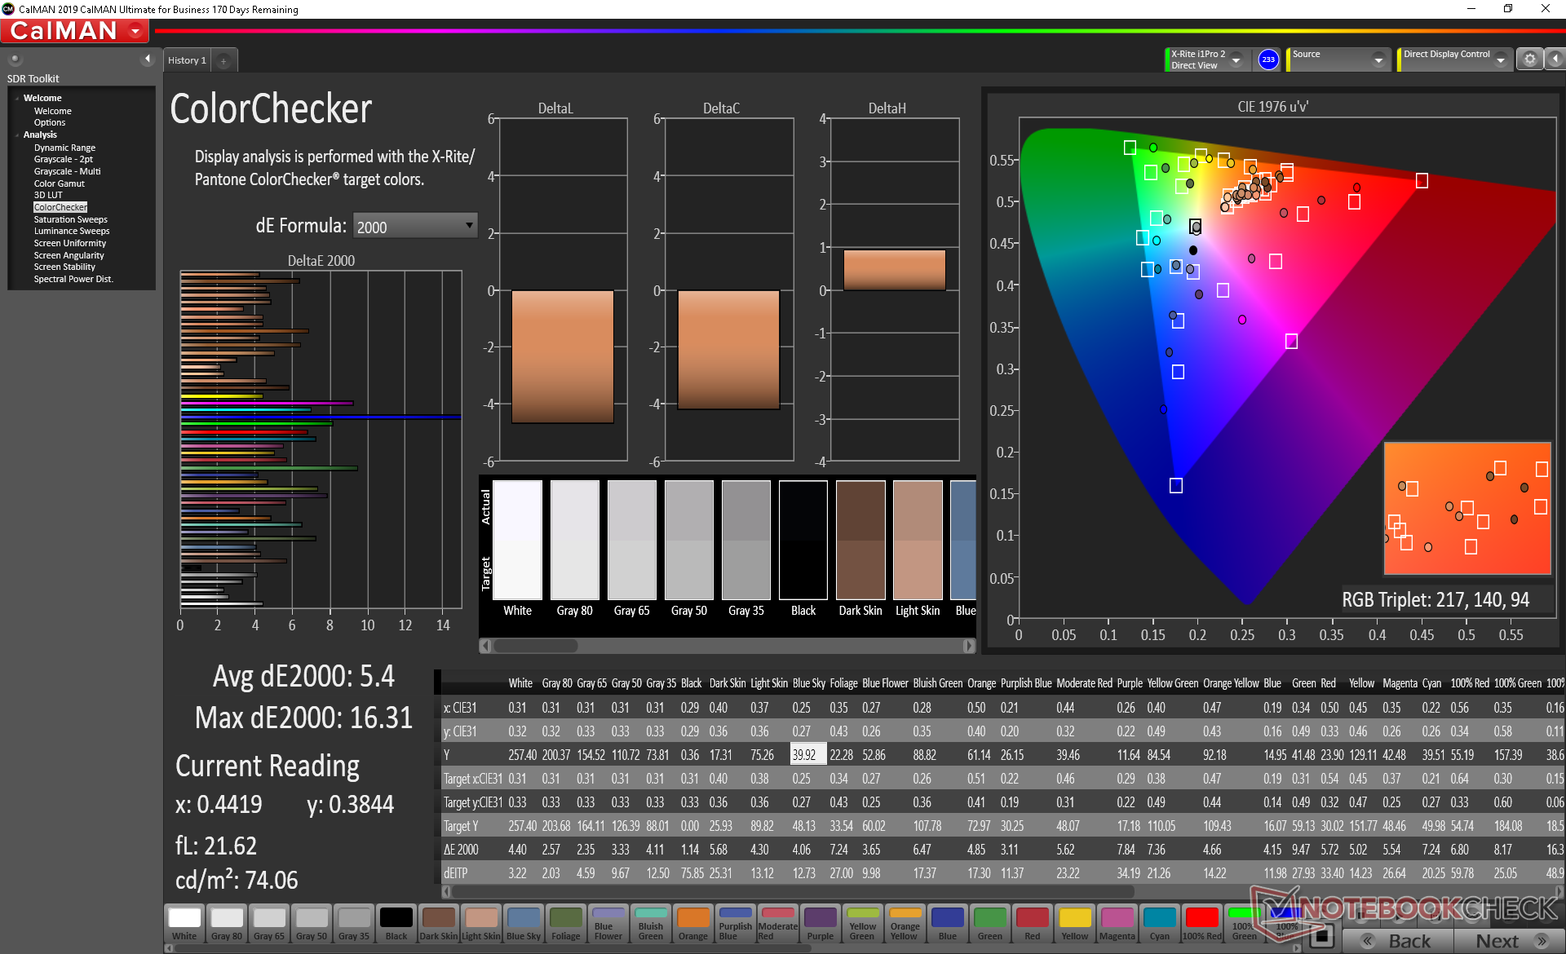Open Saturation Sweeps in the sidebar

click(70, 219)
